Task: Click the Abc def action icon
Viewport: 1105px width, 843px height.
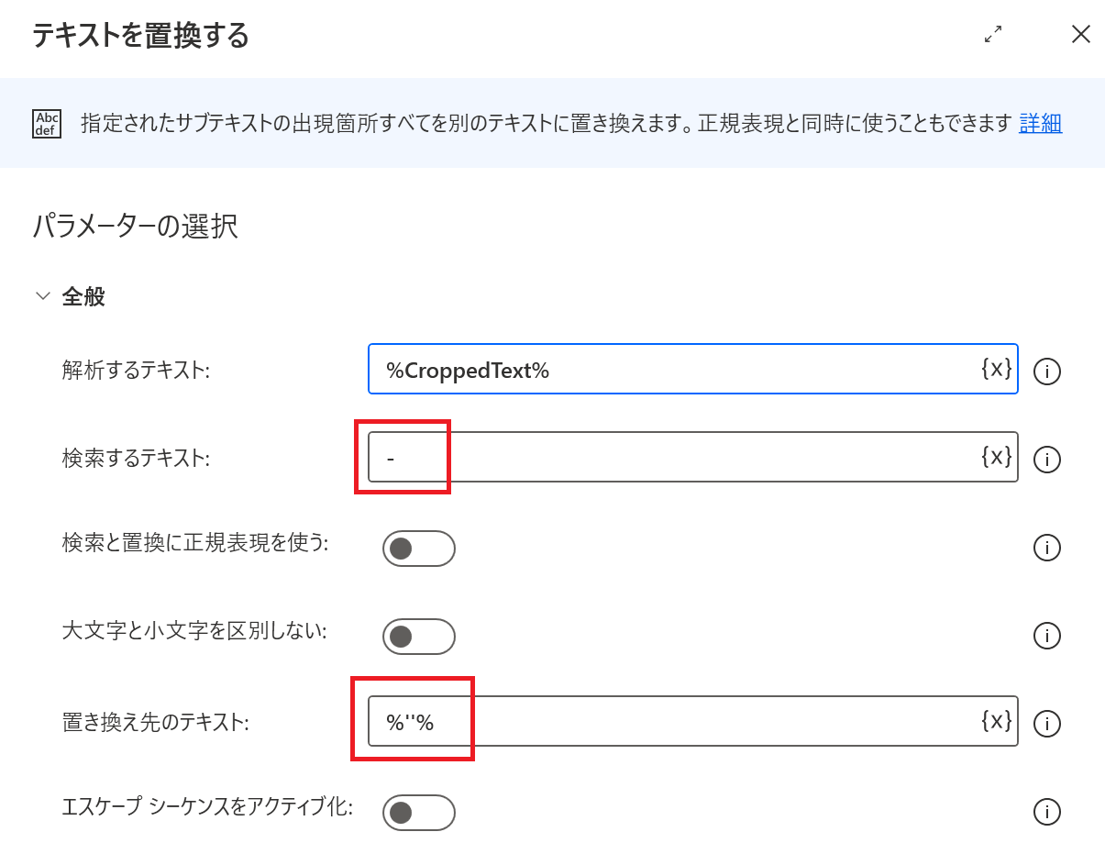Action: pos(47,123)
